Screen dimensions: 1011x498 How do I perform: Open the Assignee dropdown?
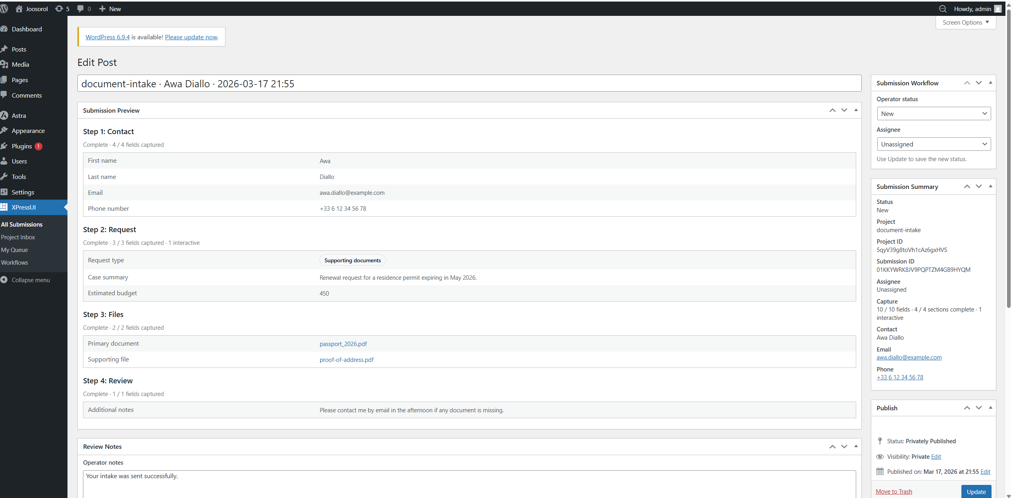click(x=934, y=144)
